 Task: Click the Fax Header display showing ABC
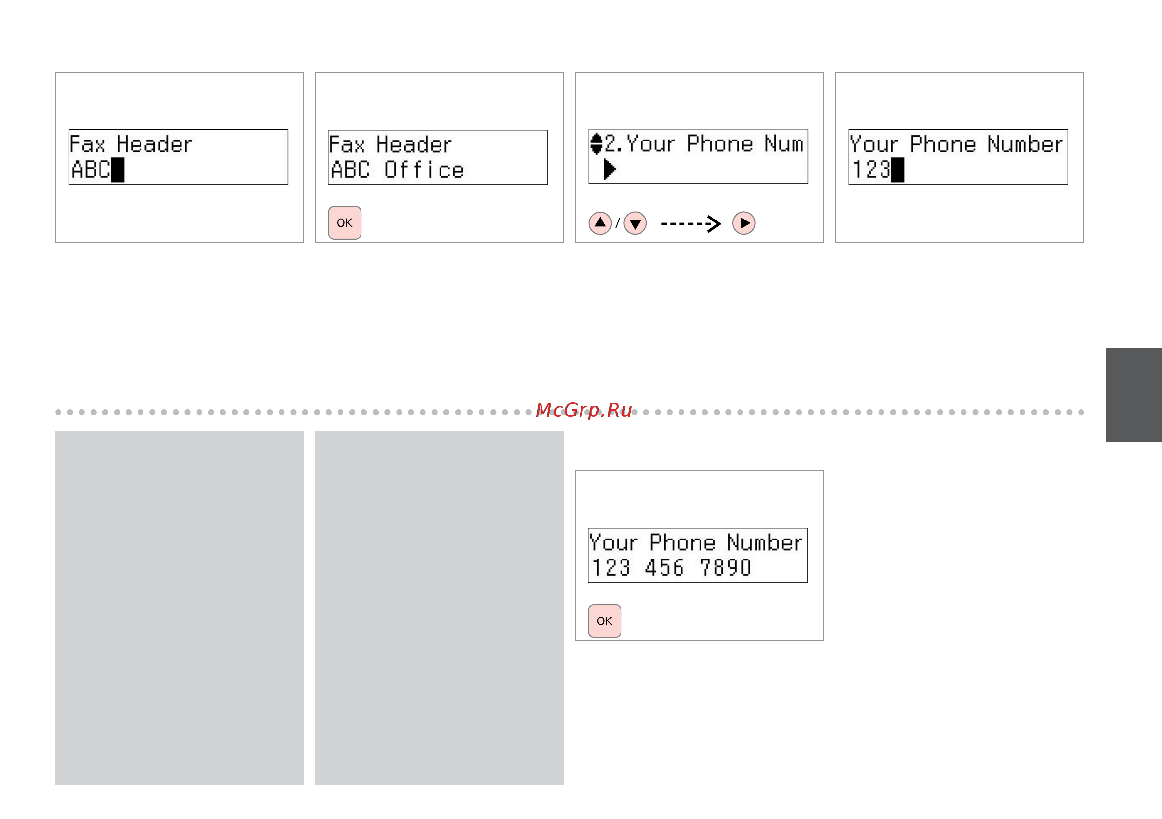coord(179,158)
